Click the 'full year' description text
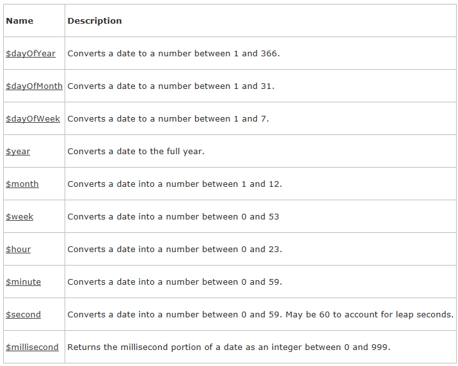 pos(136,152)
